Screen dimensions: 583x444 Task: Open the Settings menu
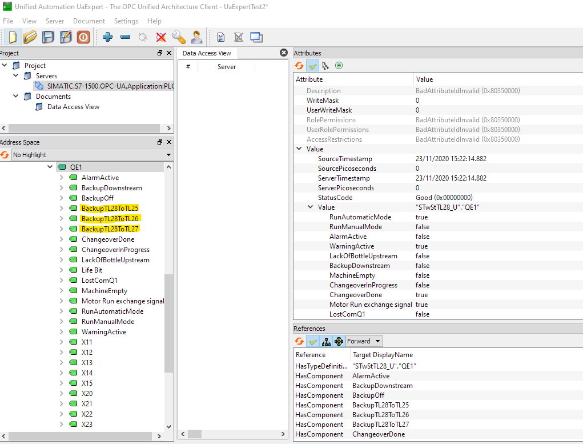126,21
